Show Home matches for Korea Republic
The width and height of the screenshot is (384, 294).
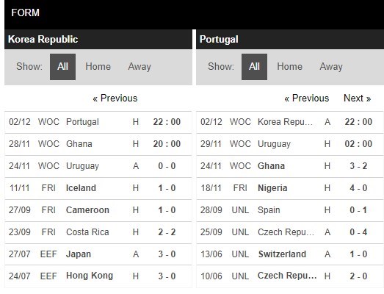pyautogui.click(x=98, y=67)
